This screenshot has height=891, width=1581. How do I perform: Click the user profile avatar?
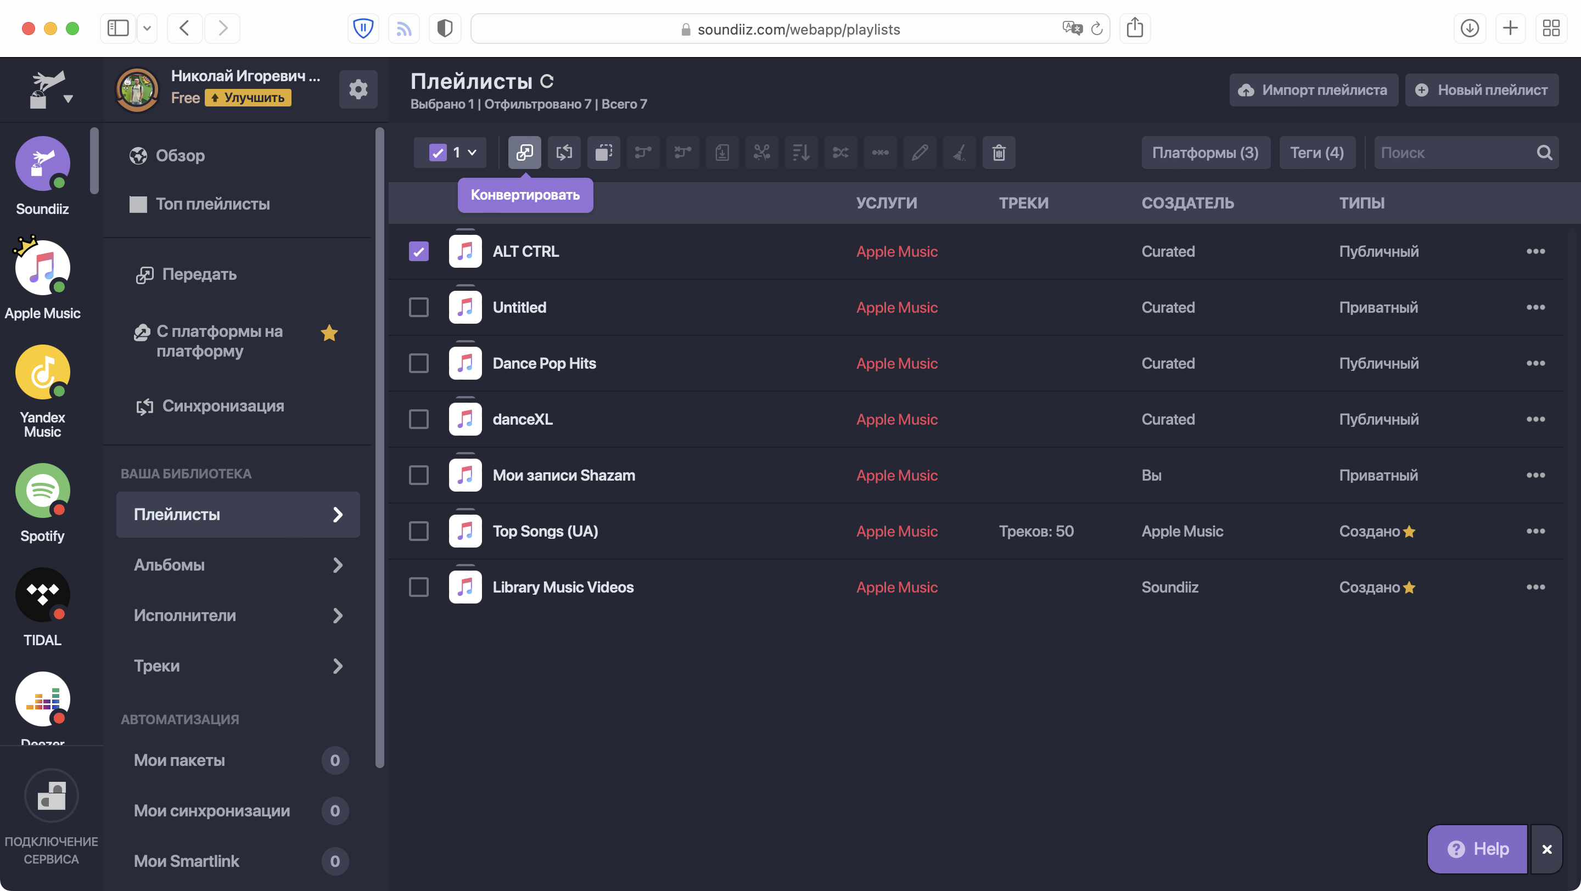pos(137,89)
